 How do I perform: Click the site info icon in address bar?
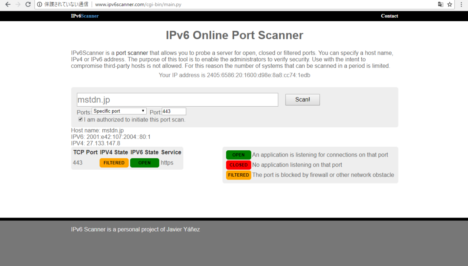click(39, 4)
